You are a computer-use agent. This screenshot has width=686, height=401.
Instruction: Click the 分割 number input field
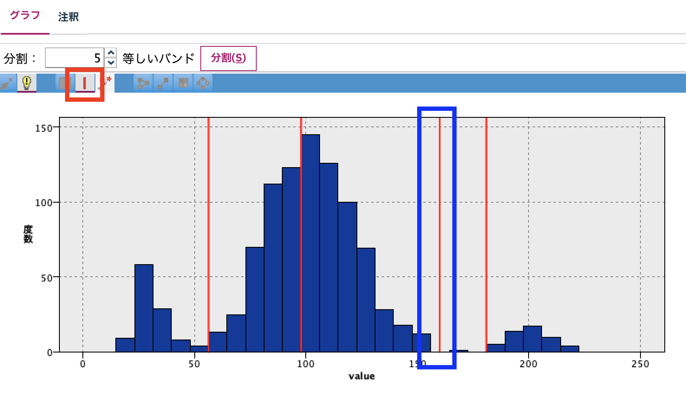(x=75, y=58)
